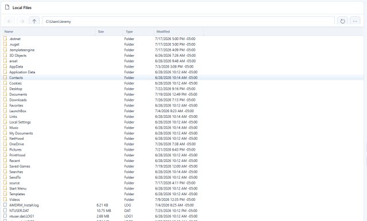
Task: Click the Contacts folder icon
Action: [x=5, y=77]
